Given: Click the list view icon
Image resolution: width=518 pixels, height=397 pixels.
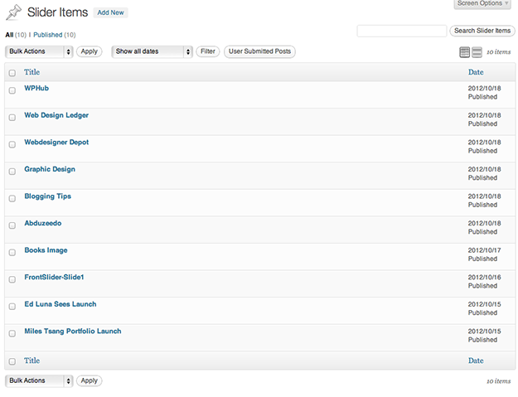Looking at the screenshot, I should (x=465, y=52).
